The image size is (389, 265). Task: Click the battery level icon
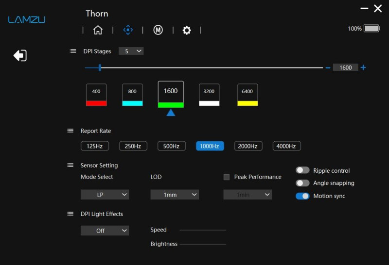click(371, 29)
